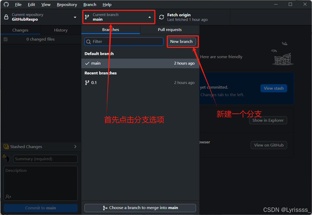Click the Fetch origin button
The image size is (312, 215).
click(193, 17)
